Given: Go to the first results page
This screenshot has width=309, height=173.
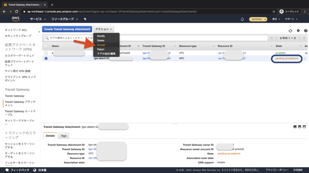Looking at the screenshot, I should pyautogui.click(x=272, y=38).
